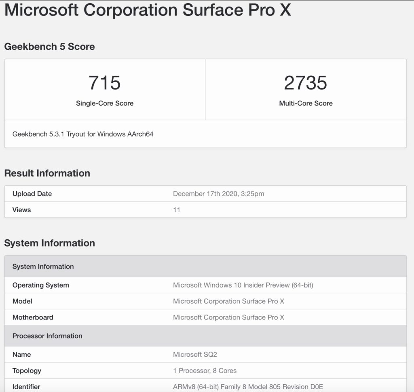414x392 pixels.
Task: Click the processor name Microsoft SQ2
Action: click(x=195, y=354)
